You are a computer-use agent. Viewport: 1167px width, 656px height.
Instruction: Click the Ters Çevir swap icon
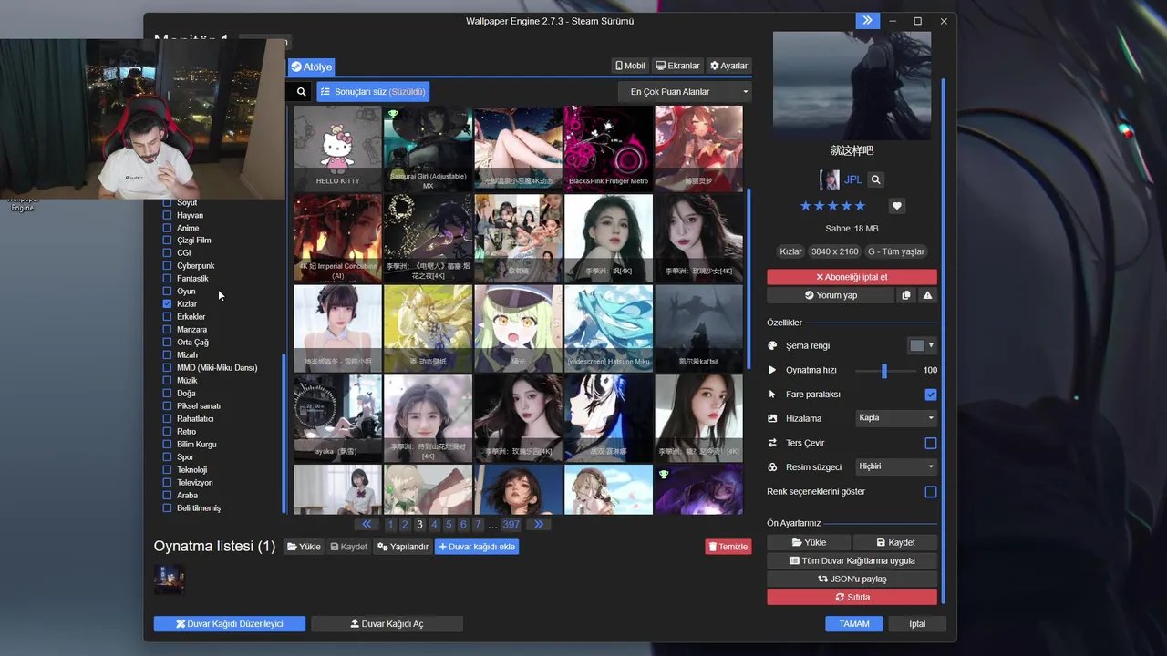coord(772,443)
